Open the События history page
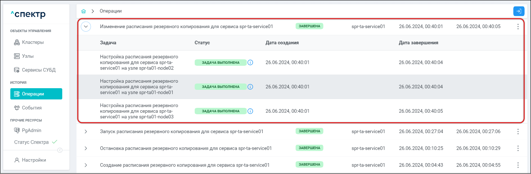 coord(32,108)
